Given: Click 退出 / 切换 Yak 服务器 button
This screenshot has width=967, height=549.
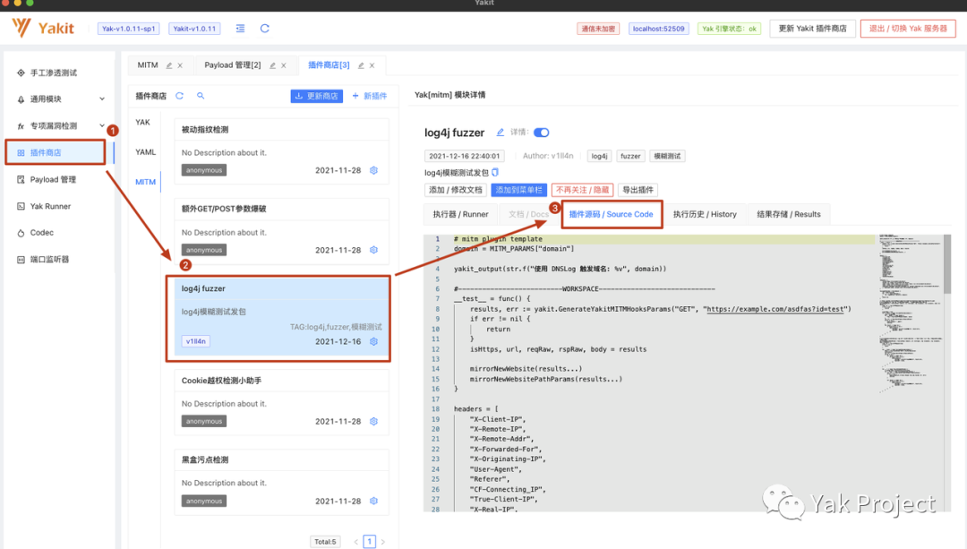Looking at the screenshot, I should pos(908,29).
